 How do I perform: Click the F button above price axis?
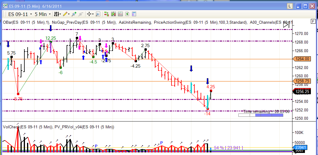tap(313, 21)
